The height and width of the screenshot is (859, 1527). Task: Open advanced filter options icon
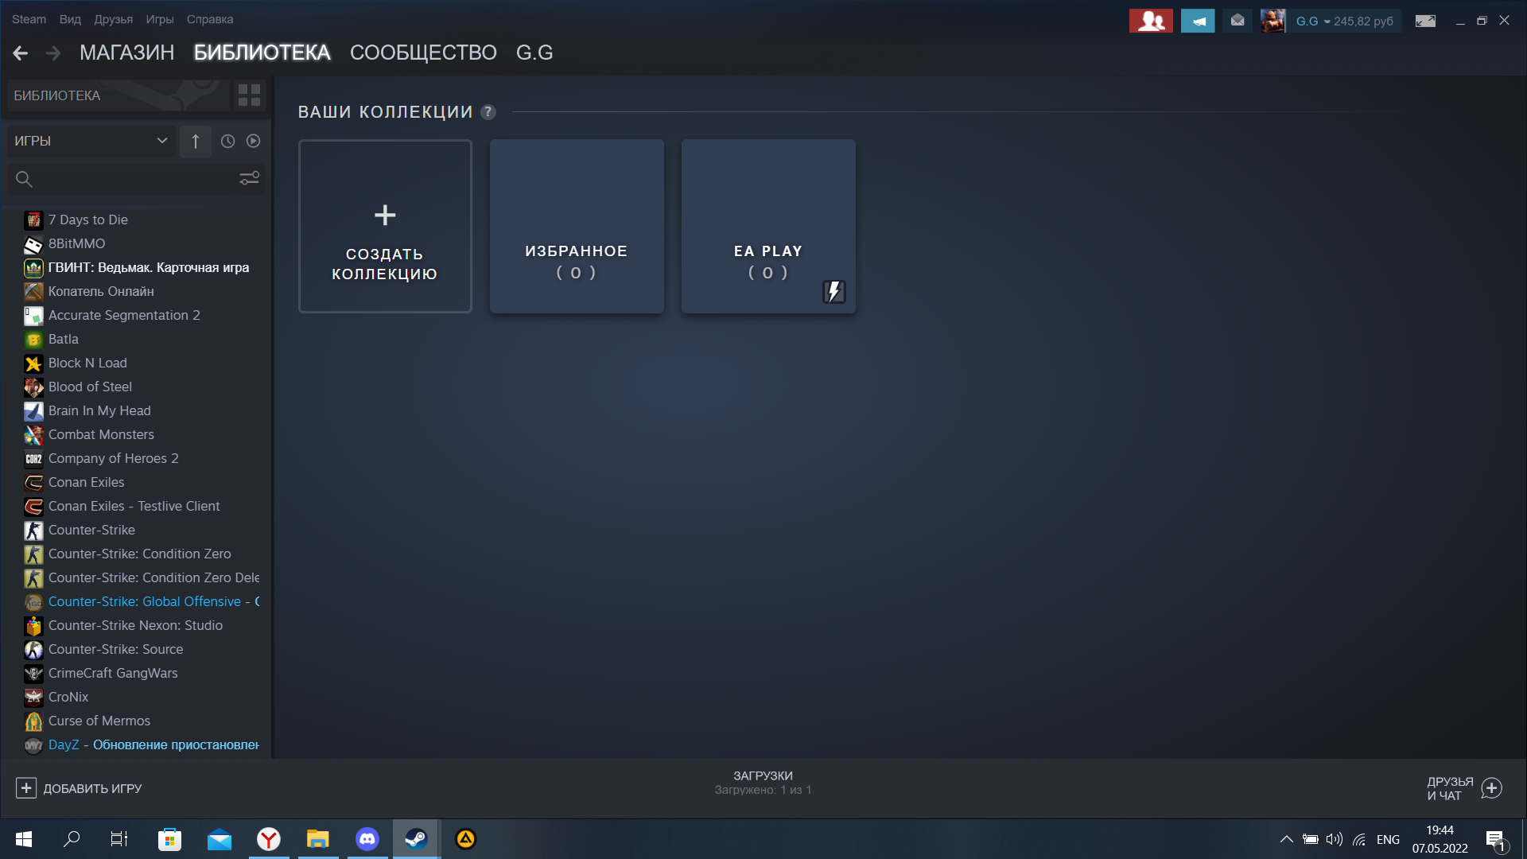[250, 179]
